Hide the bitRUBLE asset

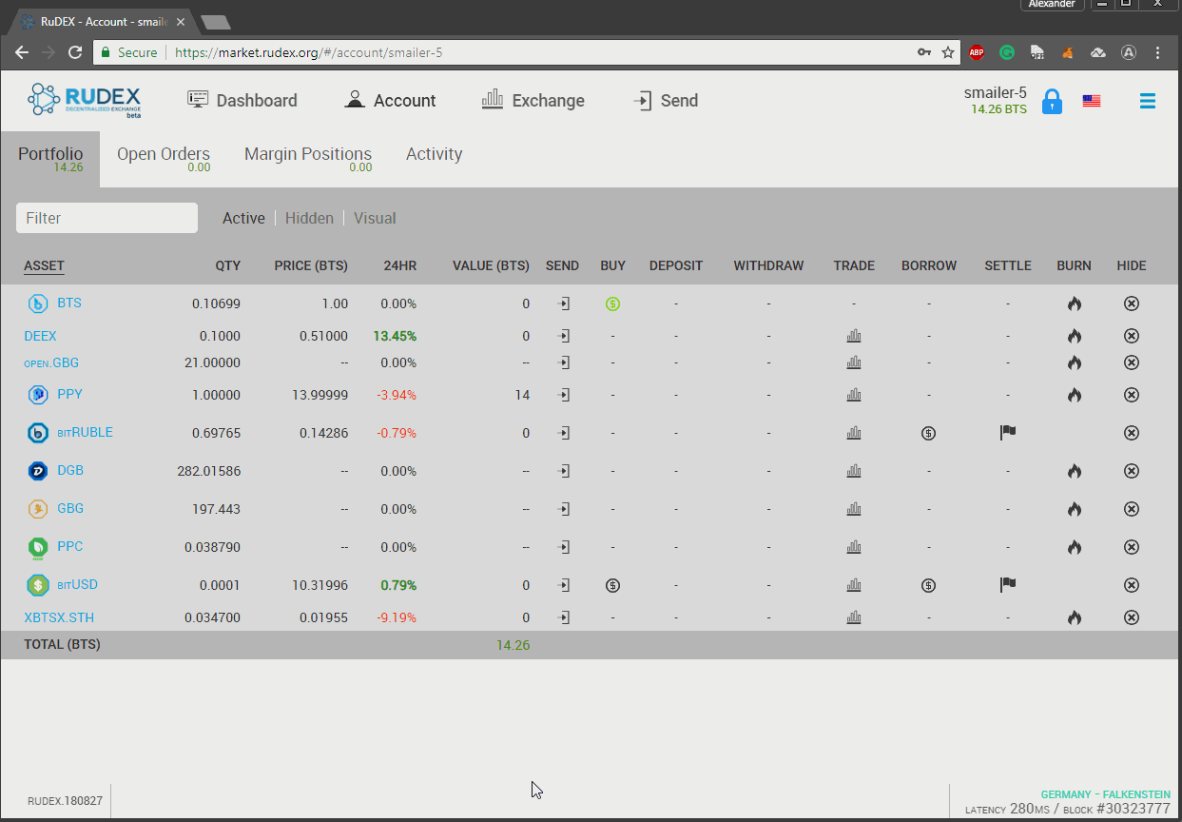[1132, 433]
